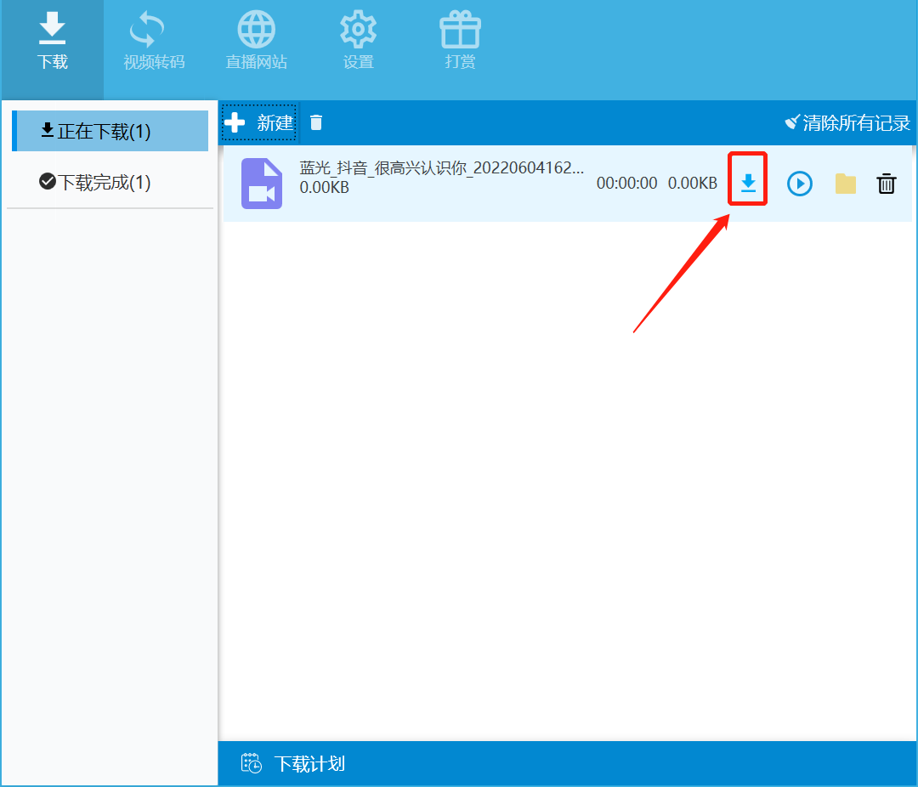918x787 pixels.
Task: Delete the download item with black trash icon
Action: click(887, 184)
